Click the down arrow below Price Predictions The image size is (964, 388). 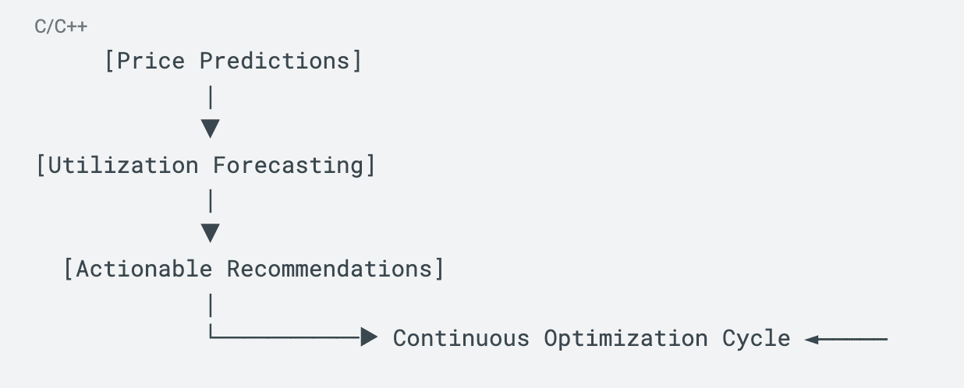pyautogui.click(x=210, y=129)
